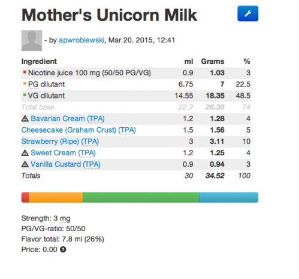Open the Cheesecake (Graham Crust) (TPA) link
The image size is (299, 279).
tap(78, 130)
